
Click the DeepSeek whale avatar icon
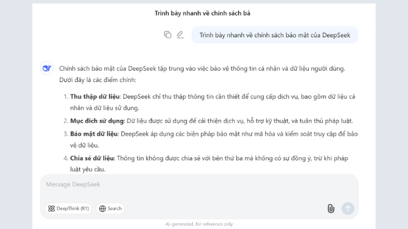point(47,68)
